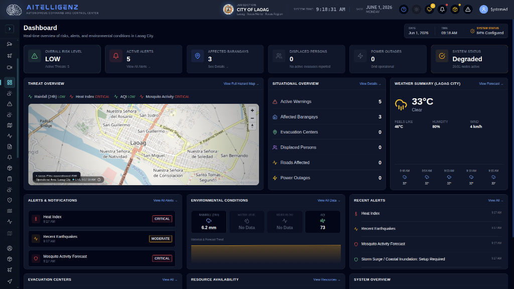Viewport: 514px width, 289px height.
Task: Click See Details under Affected Barangays
Action: coord(218,67)
